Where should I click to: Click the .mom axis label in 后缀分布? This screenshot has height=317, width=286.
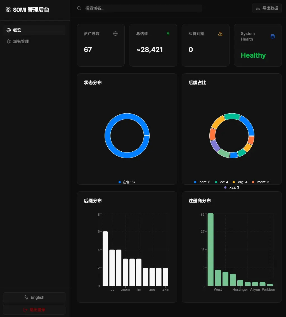[125, 290]
